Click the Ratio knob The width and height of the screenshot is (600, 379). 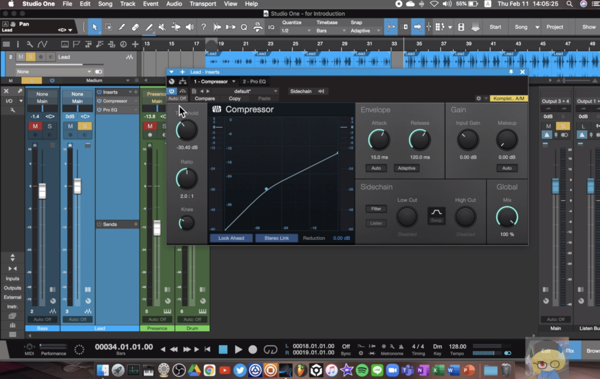186,178
